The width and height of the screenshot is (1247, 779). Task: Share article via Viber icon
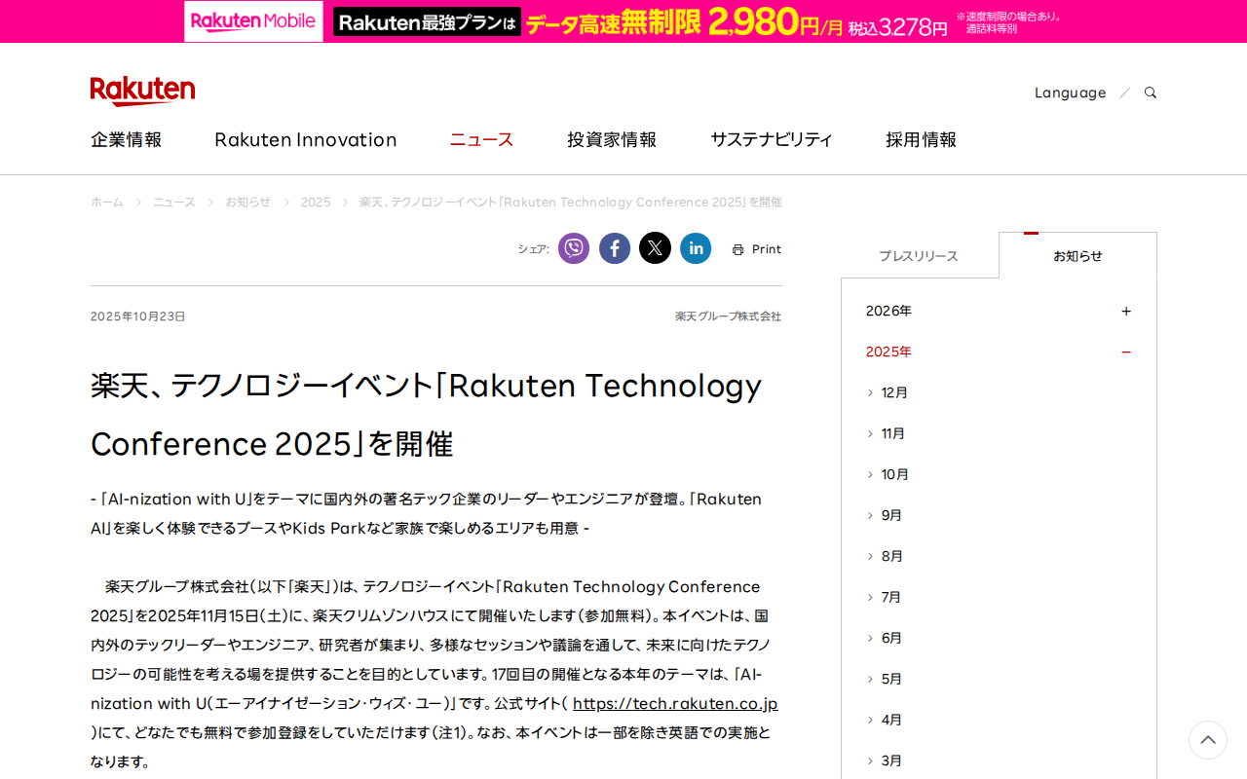574,248
